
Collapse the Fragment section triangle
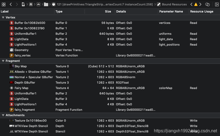click(3, 61)
